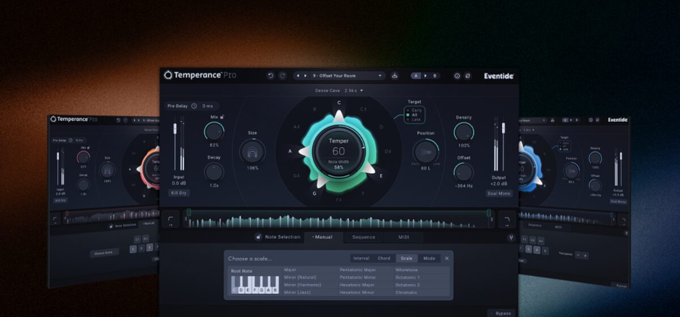680x317 pixels.
Task: Select the All target option
Action: point(411,115)
